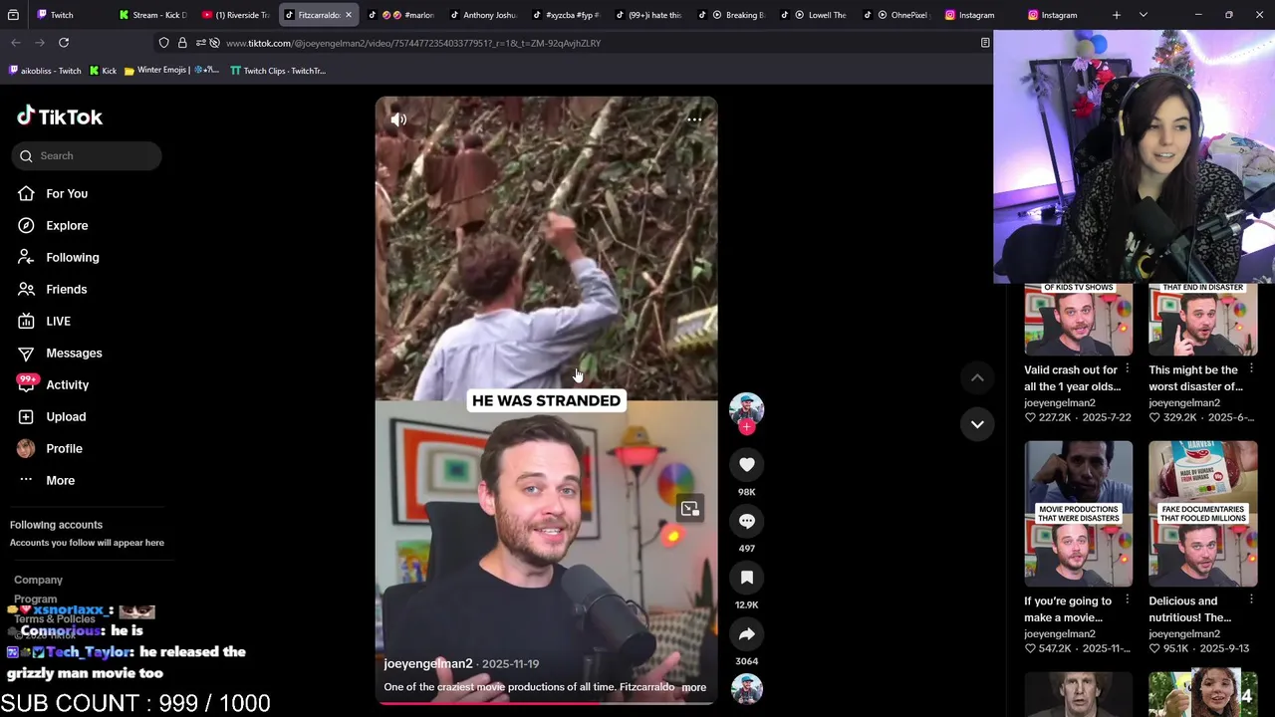Toggle picture-in-picture on the video
Screen dimensions: 1275x717
click(x=689, y=509)
